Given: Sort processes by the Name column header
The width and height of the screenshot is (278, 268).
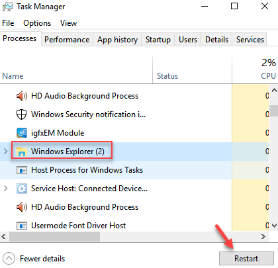Looking at the screenshot, I should click(x=76, y=70).
